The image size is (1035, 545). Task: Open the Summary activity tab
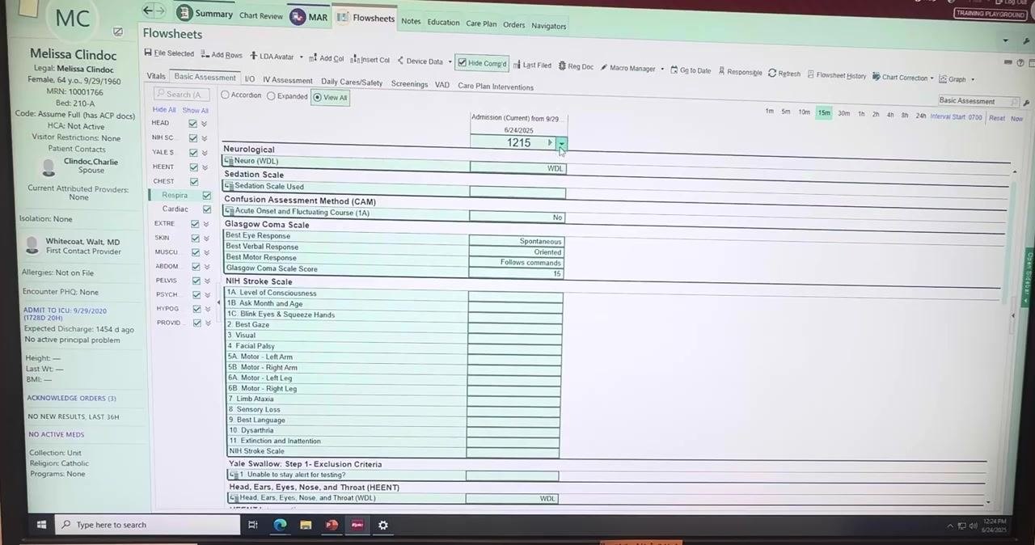(x=205, y=13)
